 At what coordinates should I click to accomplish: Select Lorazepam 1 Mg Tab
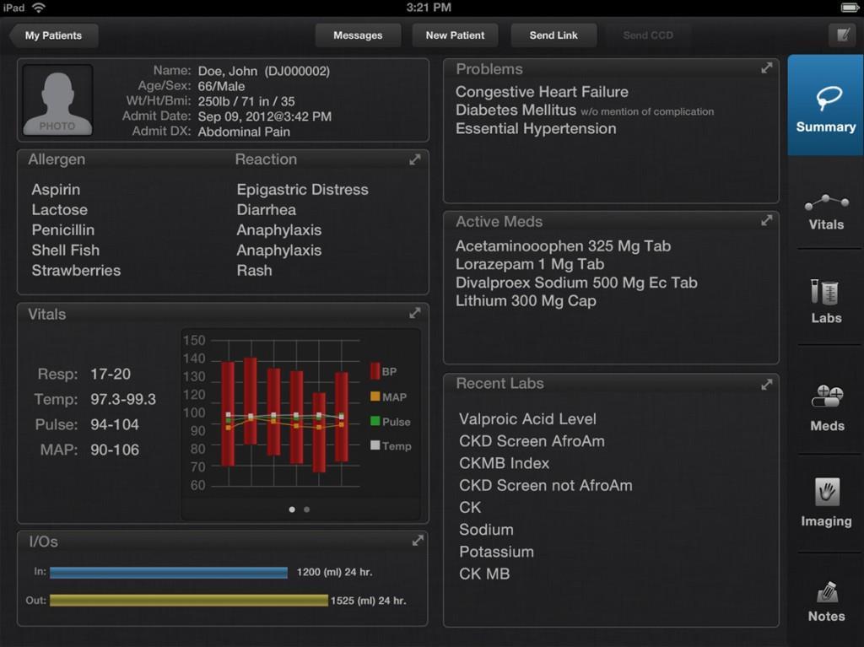point(530,265)
